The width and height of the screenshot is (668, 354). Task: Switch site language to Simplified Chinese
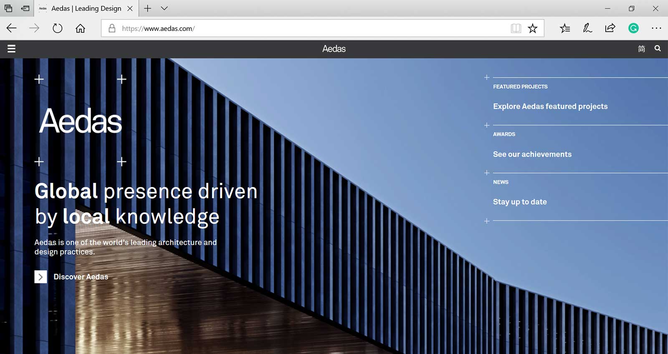pos(642,49)
